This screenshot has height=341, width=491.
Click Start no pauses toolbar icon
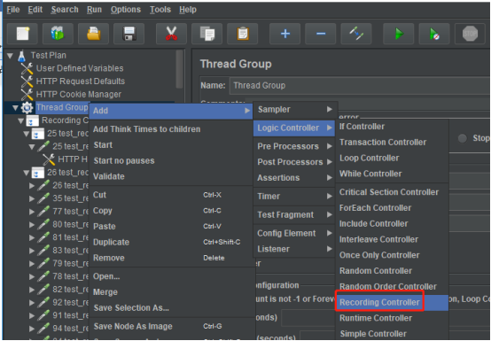point(434,34)
